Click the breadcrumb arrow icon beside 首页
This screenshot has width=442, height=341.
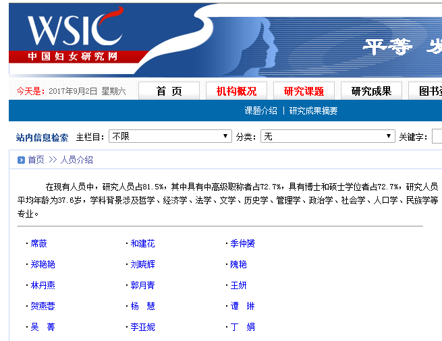click(x=21, y=160)
